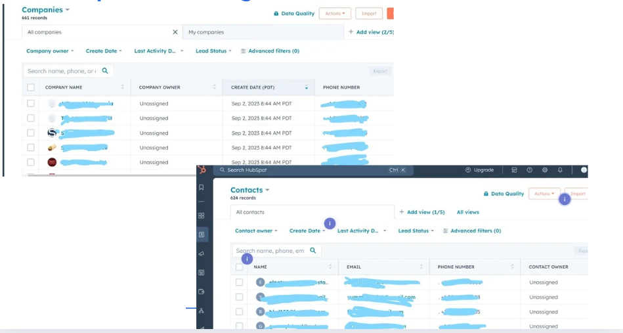Open the Lead Status filter in Contacts
This screenshot has height=333, width=623.
click(x=416, y=231)
